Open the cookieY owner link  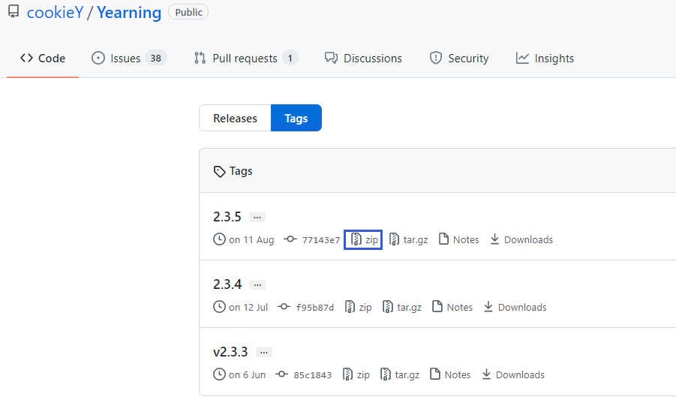click(x=56, y=13)
